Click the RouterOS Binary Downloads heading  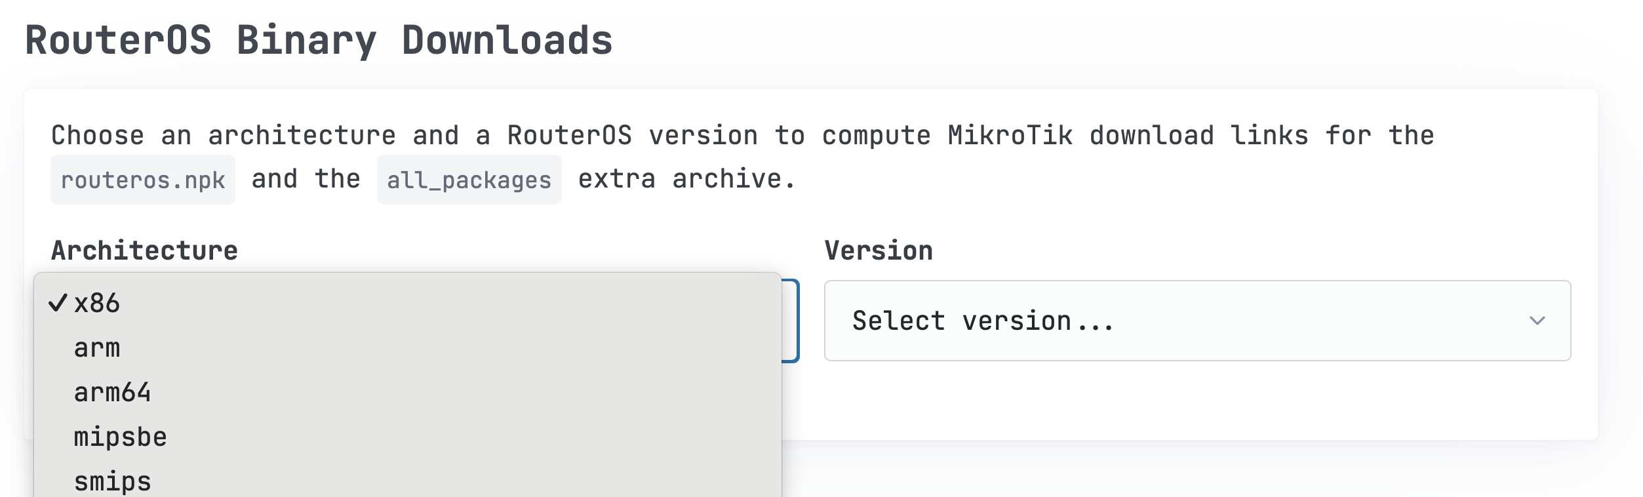coord(319,41)
